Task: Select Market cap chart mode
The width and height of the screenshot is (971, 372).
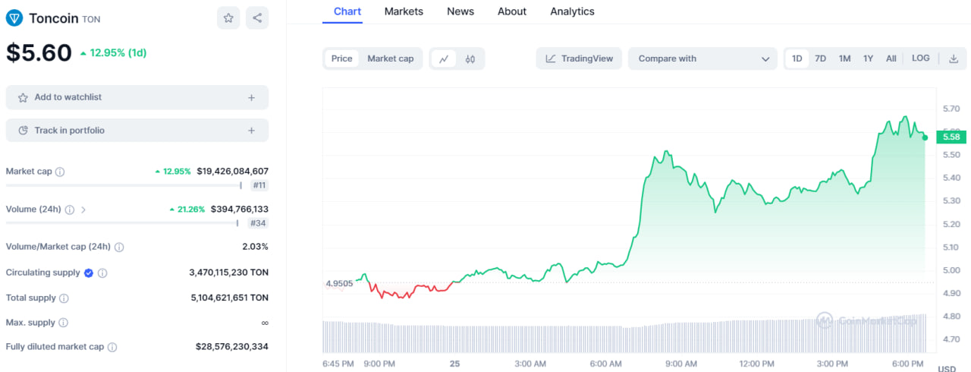Action: (x=391, y=58)
